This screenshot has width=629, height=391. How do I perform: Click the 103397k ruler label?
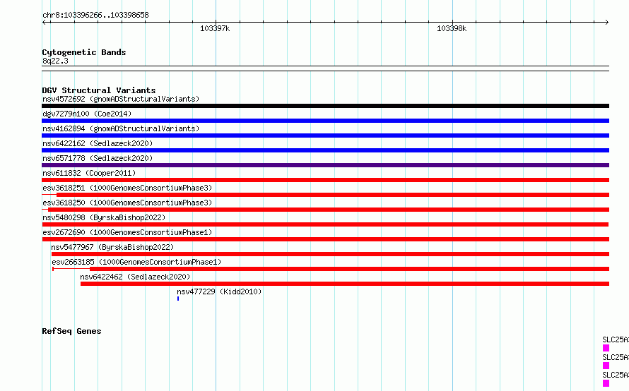tap(215, 28)
